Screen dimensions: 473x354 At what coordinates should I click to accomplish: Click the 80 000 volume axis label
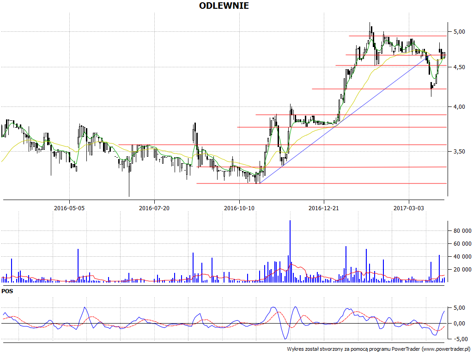[x=462, y=231]
